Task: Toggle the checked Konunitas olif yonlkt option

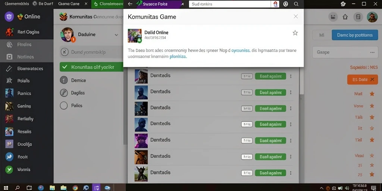Action: click(x=91, y=67)
